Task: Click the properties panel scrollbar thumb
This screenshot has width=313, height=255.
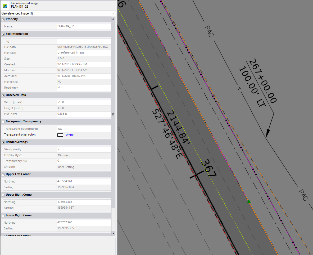Action: click(114, 114)
